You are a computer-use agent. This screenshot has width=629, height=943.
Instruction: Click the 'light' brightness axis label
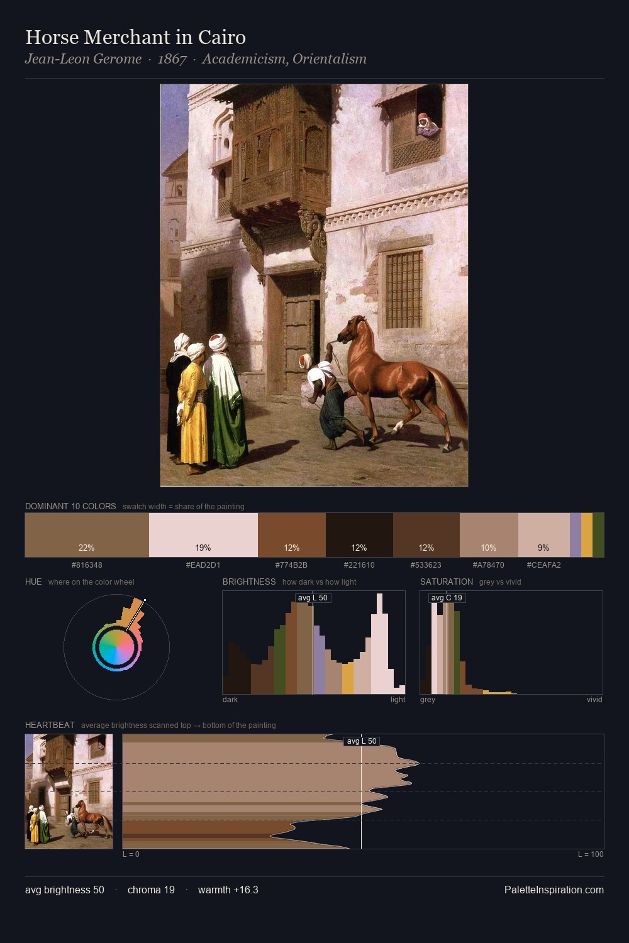point(398,700)
